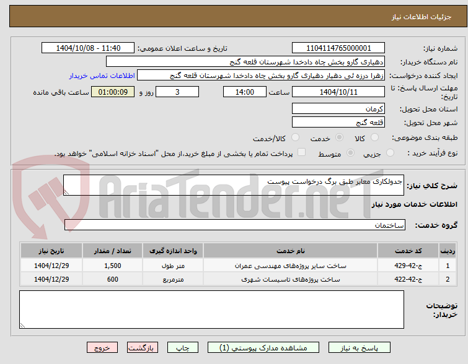Click the request creator name field

coord(261,75)
